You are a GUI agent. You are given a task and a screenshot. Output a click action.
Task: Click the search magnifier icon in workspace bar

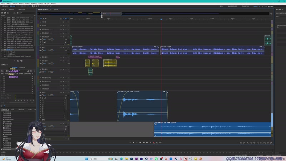[x=266, y=6]
